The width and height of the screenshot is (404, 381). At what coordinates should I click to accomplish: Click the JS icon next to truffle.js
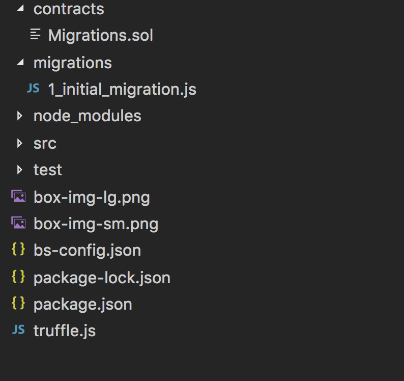point(18,330)
